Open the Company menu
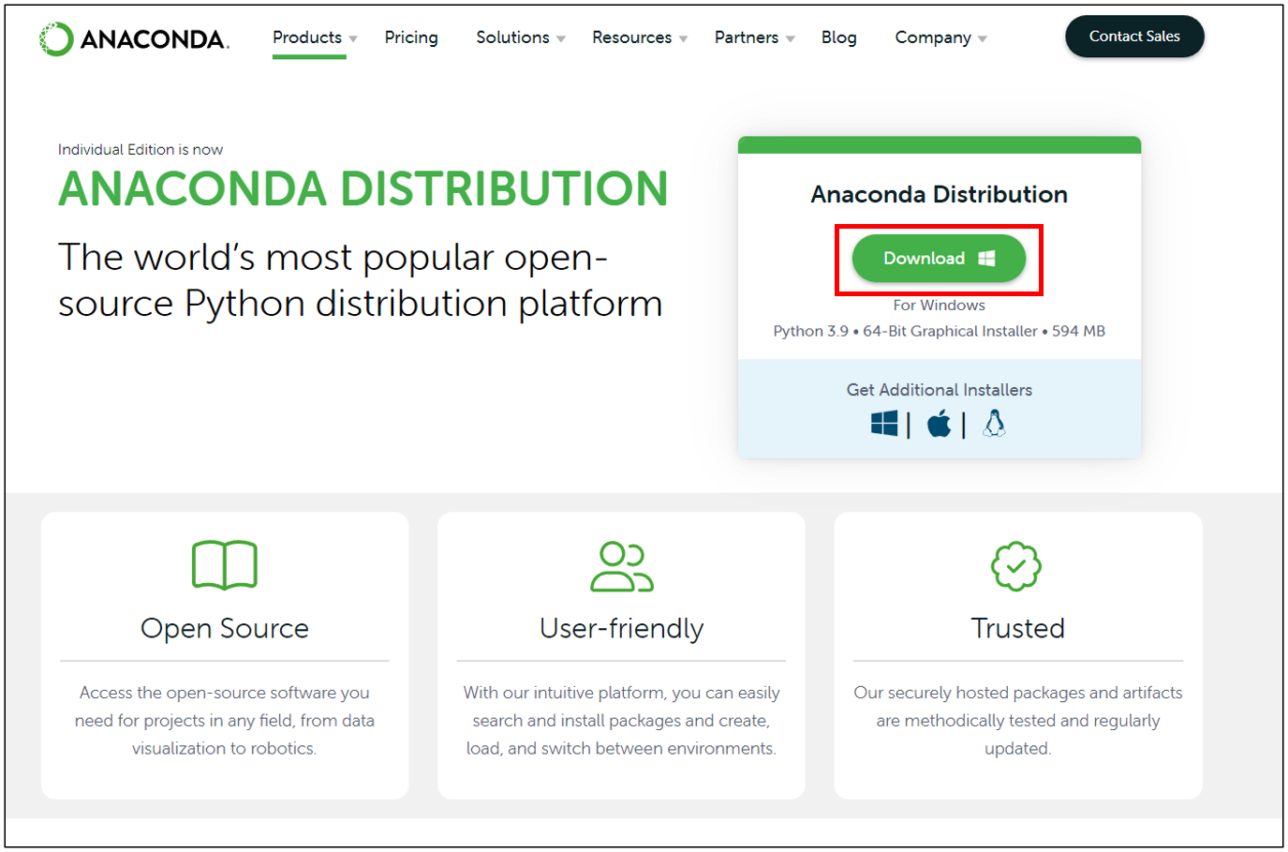 [933, 37]
